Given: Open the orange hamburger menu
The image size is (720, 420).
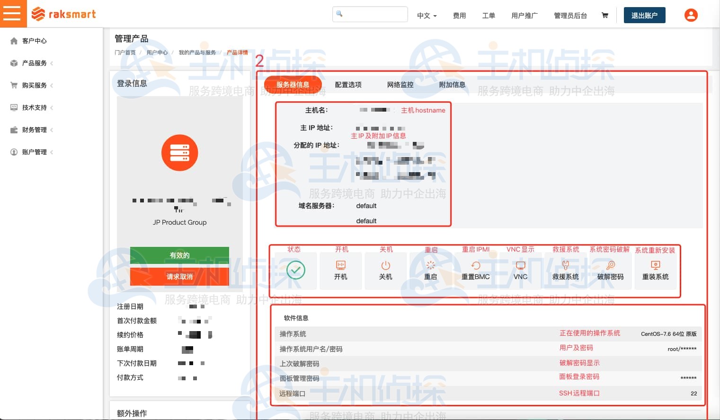Looking at the screenshot, I should pyautogui.click(x=13, y=13).
